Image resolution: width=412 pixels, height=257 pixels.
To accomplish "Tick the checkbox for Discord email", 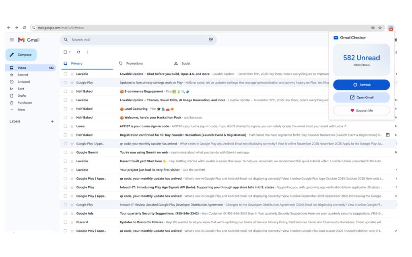I will 66,222.
